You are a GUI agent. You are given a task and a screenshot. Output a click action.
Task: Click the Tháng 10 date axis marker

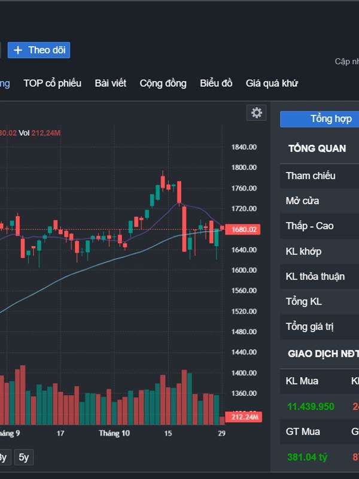[114, 433]
